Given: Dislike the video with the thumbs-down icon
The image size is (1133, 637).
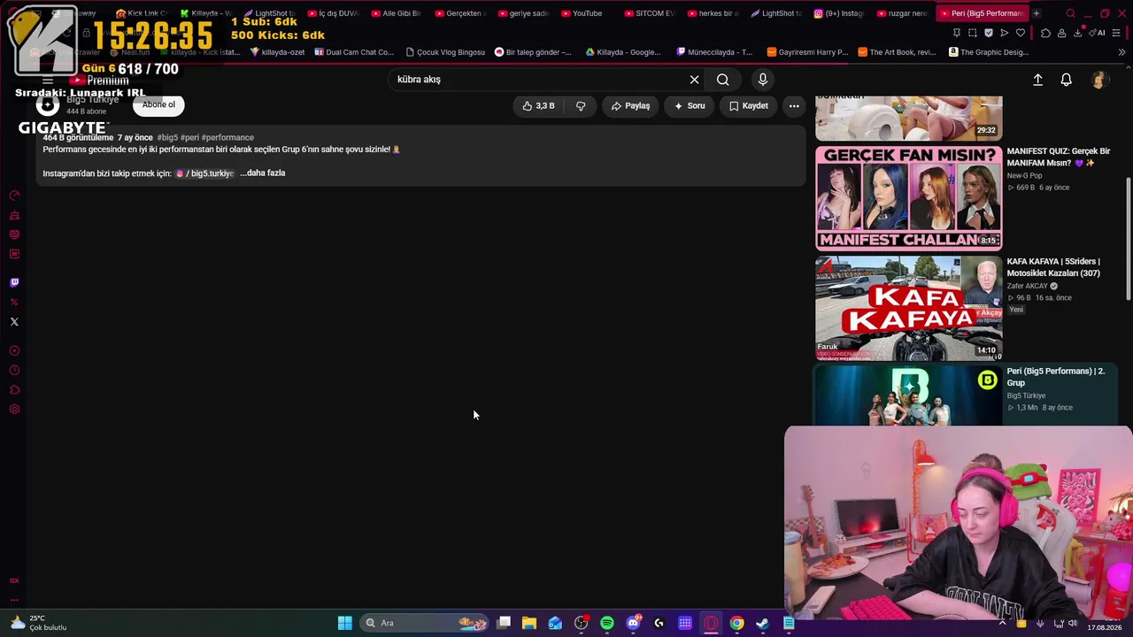Looking at the screenshot, I should pyautogui.click(x=581, y=106).
